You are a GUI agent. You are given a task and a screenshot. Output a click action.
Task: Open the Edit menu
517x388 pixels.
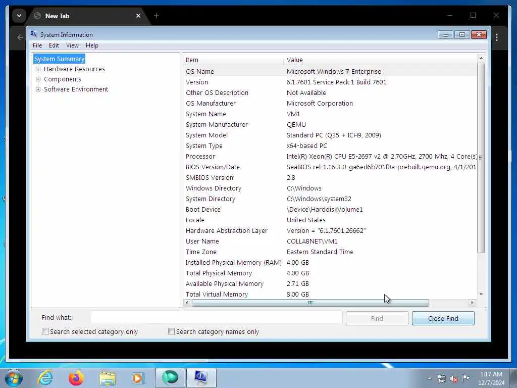54,45
